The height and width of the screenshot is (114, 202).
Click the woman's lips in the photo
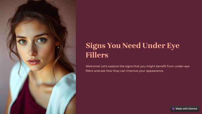34,62
